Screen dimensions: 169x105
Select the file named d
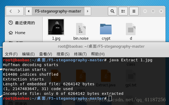pyautogui.click(x=131, y=29)
